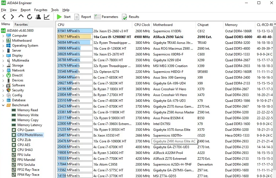This screenshot has width=276, height=178.
Task: Click the AIDA64 v6.60.5900 root icon
Action: [x=3, y=31]
